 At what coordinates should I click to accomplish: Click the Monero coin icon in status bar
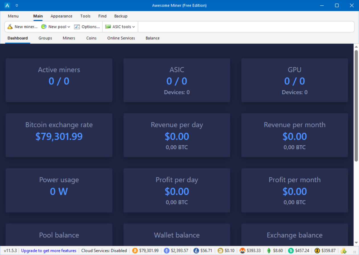(x=243, y=250)
